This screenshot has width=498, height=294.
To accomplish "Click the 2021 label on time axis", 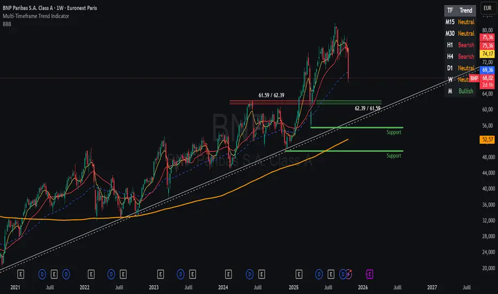I will 15,288.
